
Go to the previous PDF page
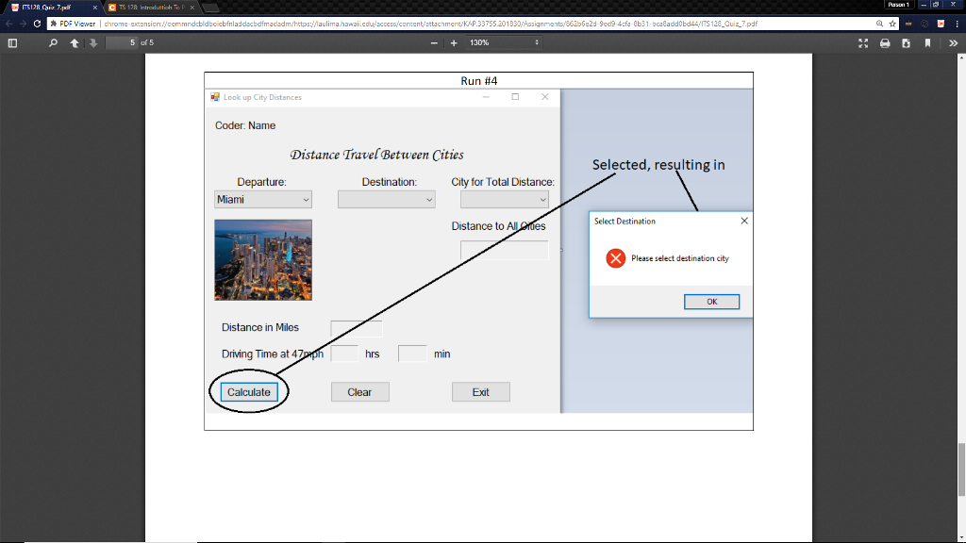pos(75,43)
